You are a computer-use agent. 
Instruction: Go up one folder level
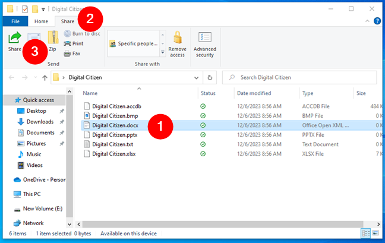pyautogui.click(x=45, y=78)
